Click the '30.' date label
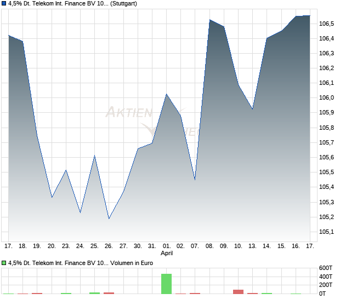340x299 pixels. click(138, 246)
